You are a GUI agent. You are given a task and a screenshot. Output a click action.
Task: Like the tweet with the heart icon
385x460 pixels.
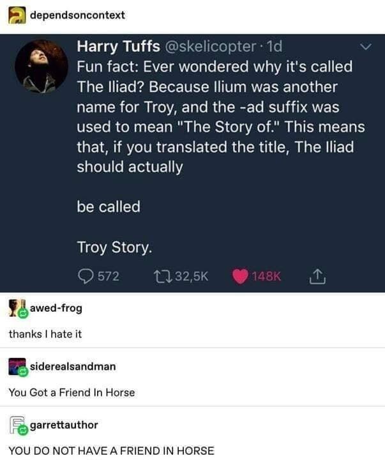pos(241,275)
